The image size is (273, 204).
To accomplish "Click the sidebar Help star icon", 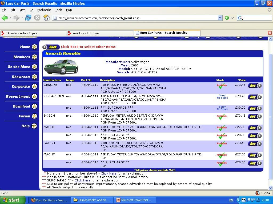I will coord(34,126).
